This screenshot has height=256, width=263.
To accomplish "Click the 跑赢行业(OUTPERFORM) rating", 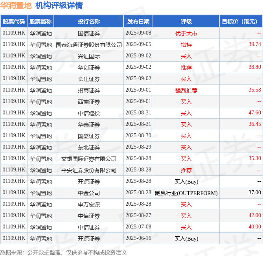I will [x=186, y=193].
